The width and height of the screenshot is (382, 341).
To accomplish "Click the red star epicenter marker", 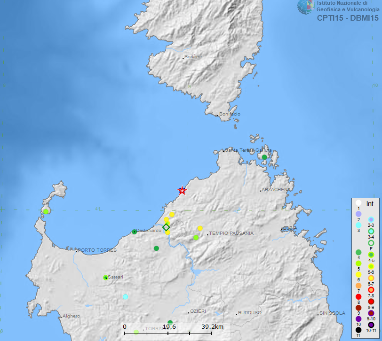I will pyautogui.click(x=182, y=190).
